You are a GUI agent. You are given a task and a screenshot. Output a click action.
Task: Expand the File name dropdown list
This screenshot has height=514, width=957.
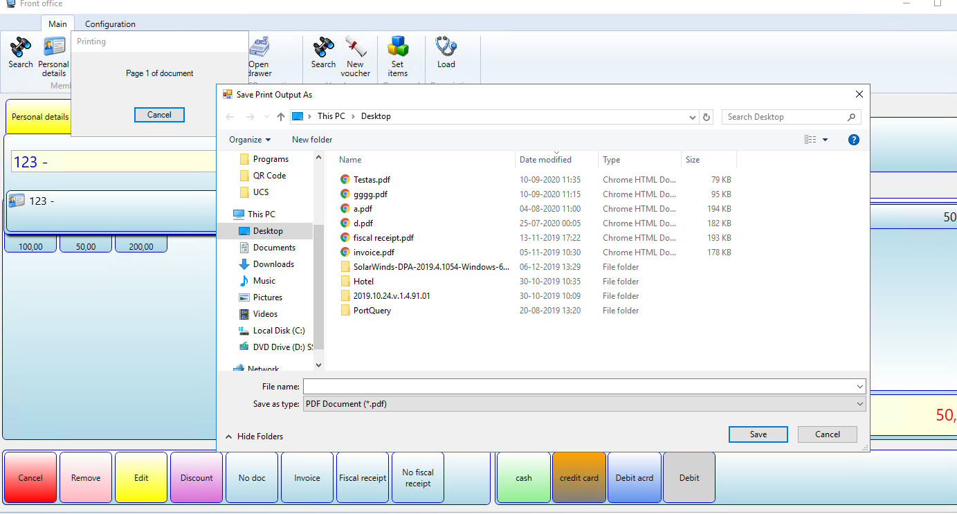coord(860,387)
